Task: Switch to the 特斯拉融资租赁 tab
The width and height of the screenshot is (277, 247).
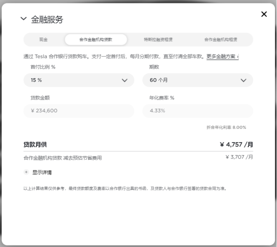Action: click(x=158, y=40)
